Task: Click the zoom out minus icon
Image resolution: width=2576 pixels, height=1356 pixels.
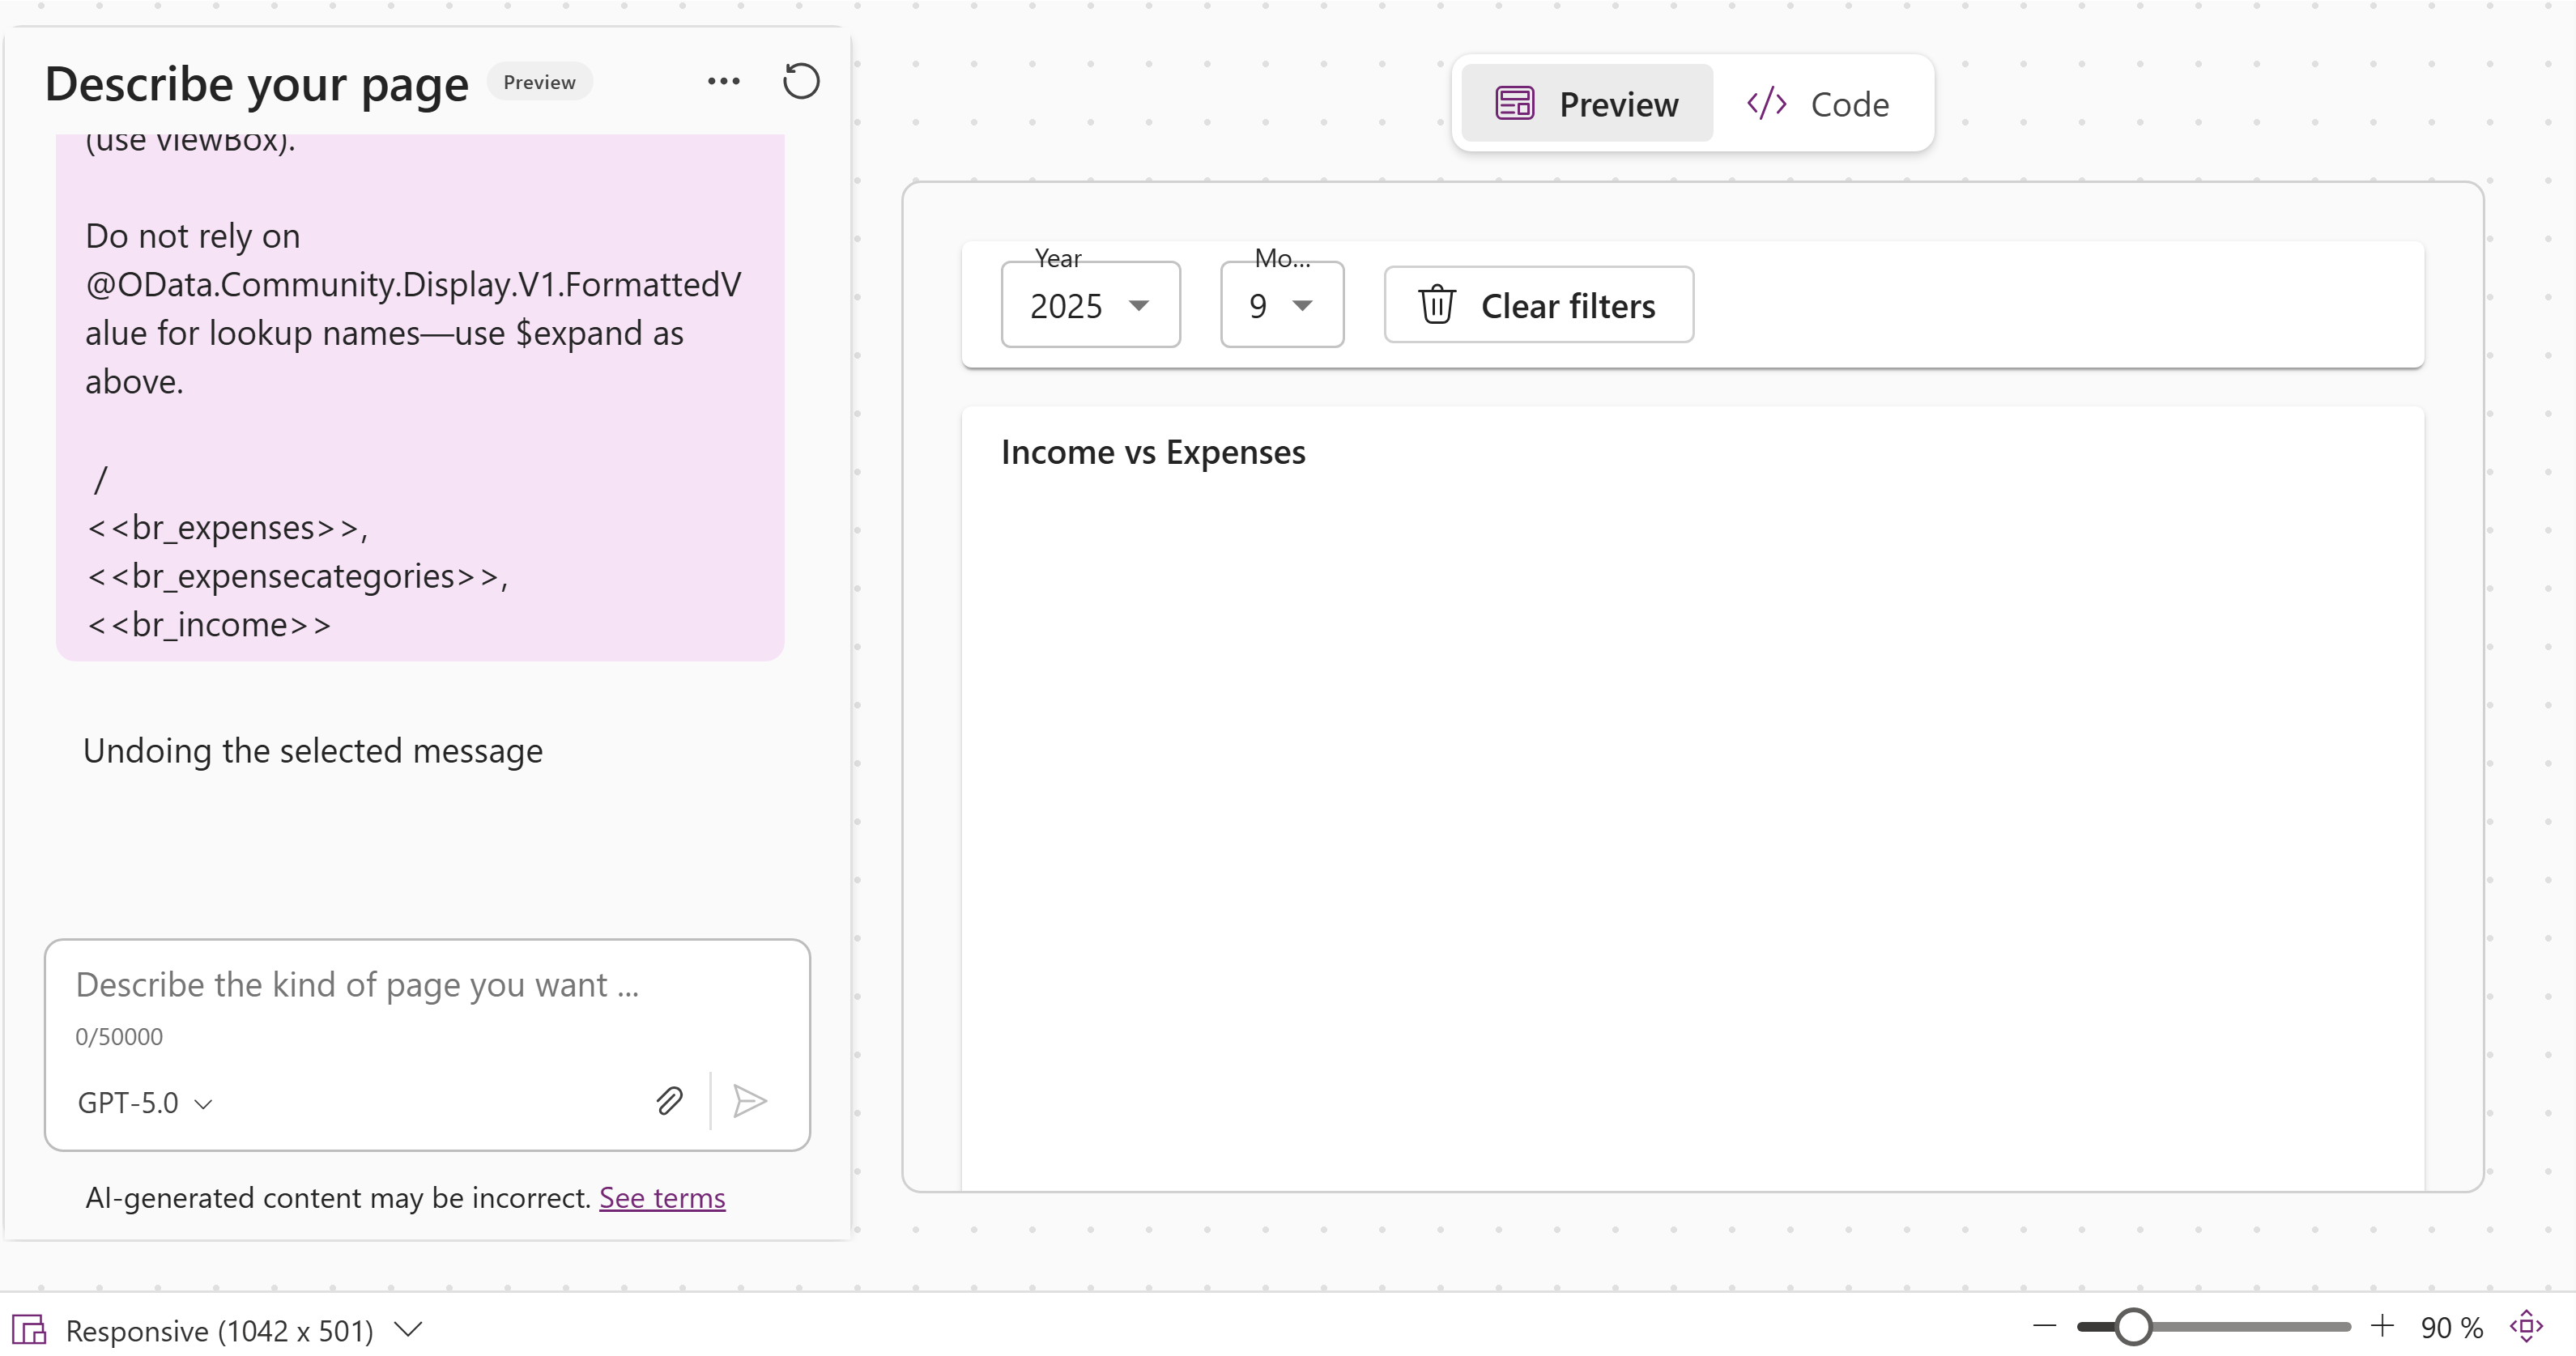Action: point(2044,1327)
